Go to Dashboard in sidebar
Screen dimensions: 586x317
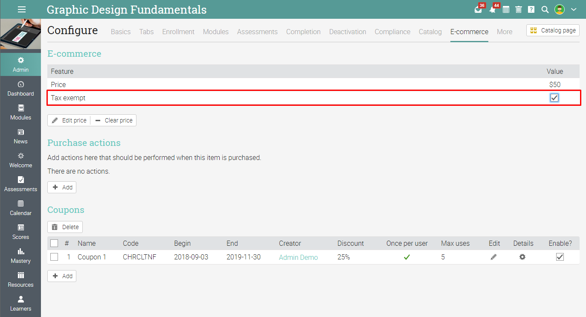pos(20,88)
